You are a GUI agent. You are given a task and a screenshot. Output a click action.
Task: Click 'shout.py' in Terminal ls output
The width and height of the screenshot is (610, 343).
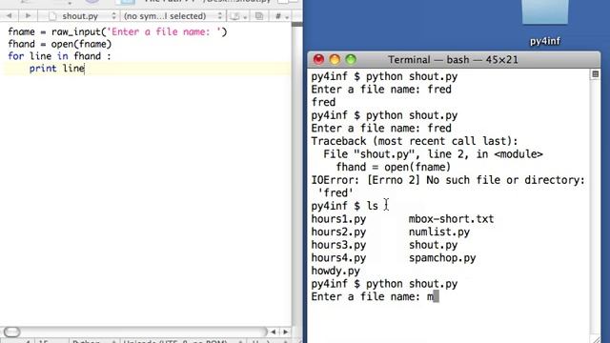(433, 245)
